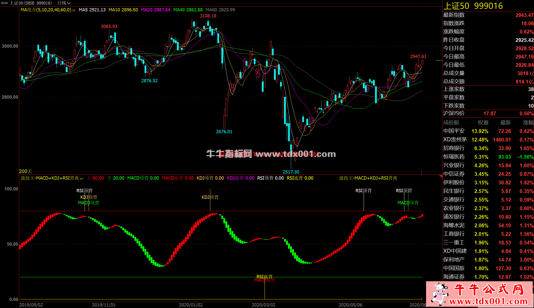This screenshot has height=308, width=534.
Task: Open the 招商银行 constituent stock
Action: (454, 148)
